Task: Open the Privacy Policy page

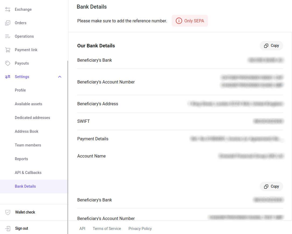Action: pos(140,228)
